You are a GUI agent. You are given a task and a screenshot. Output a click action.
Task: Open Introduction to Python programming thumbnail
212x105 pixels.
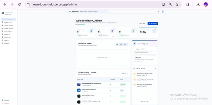pos(79,102)
